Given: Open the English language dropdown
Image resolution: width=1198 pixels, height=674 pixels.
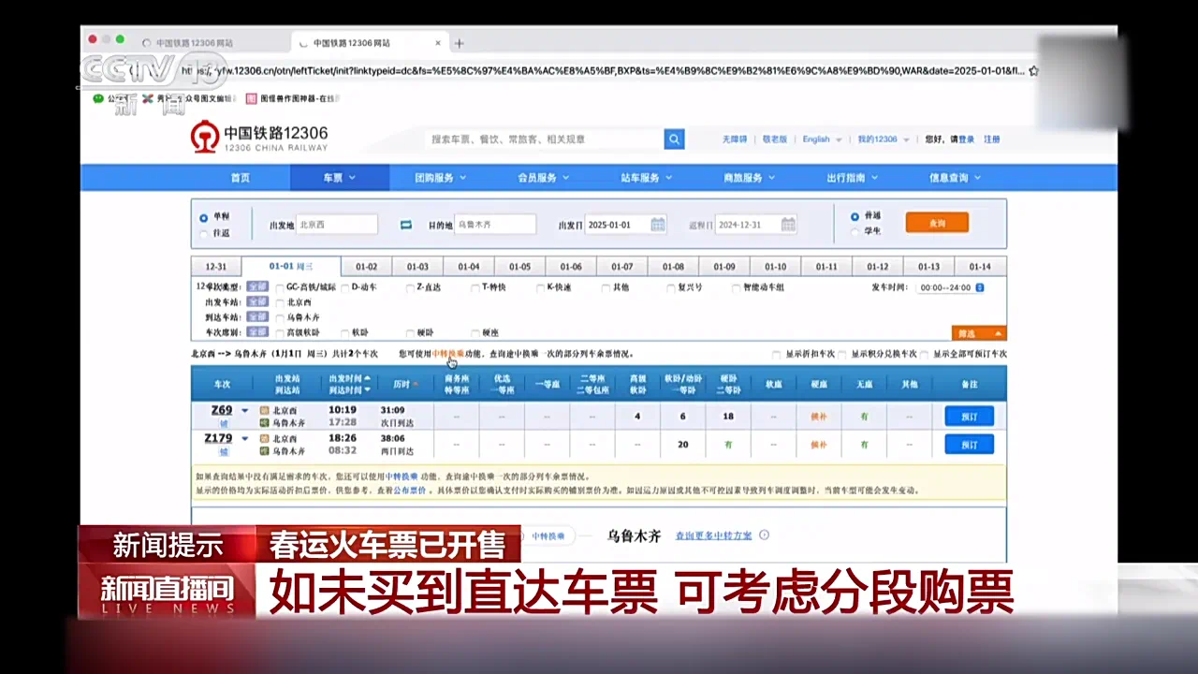Looking at the screenshot, I should (x=821, y=139).
